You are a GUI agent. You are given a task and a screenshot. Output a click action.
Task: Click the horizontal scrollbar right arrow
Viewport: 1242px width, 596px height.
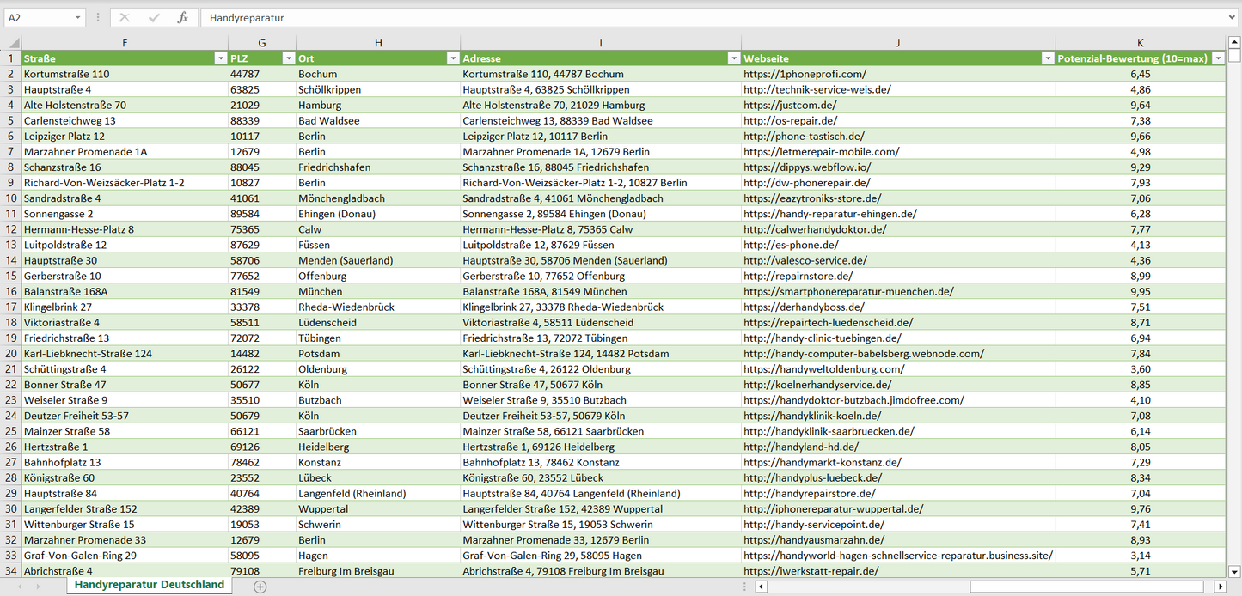(x=1220, y=587)
